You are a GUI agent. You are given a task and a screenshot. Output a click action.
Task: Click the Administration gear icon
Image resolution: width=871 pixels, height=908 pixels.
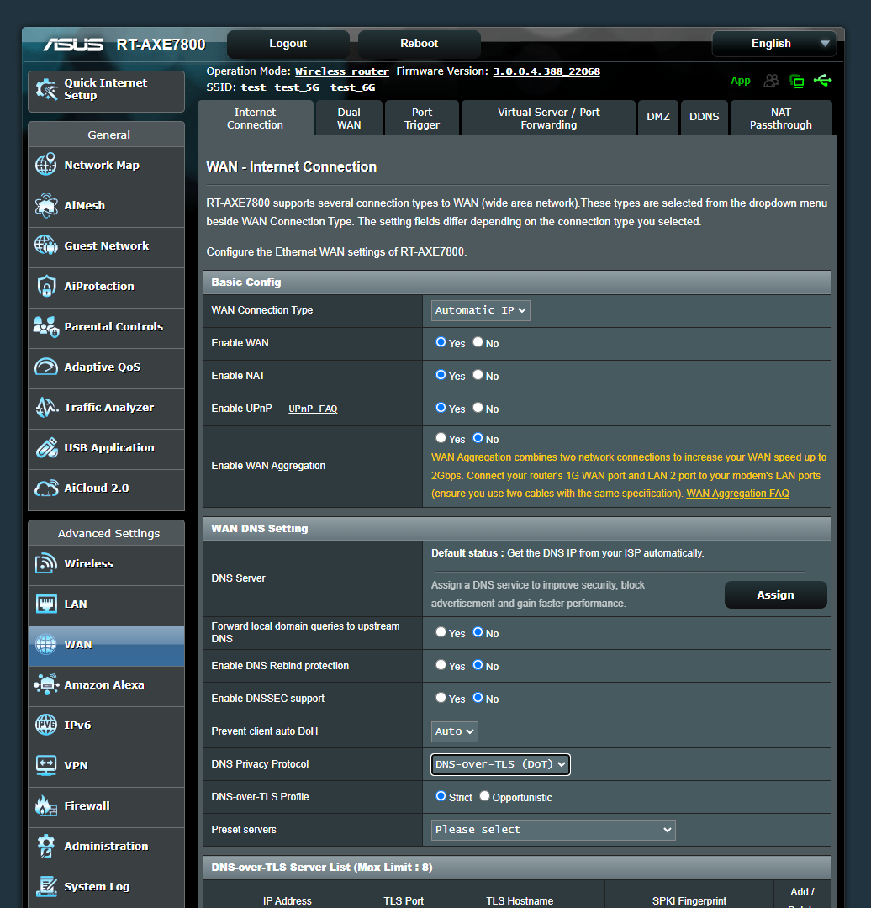tap(46, 846)
